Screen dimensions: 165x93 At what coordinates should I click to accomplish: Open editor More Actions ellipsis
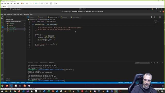tap(163, 17)
